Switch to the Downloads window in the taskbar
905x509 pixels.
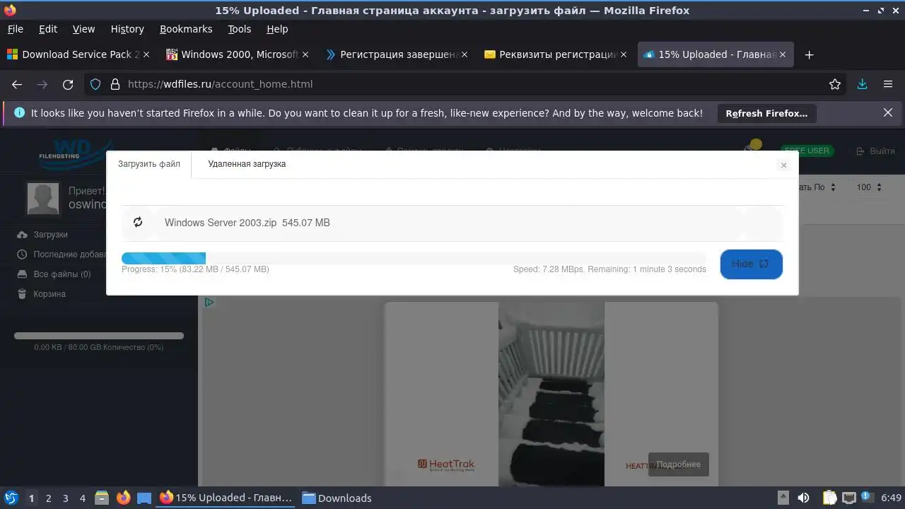[337, 498]
